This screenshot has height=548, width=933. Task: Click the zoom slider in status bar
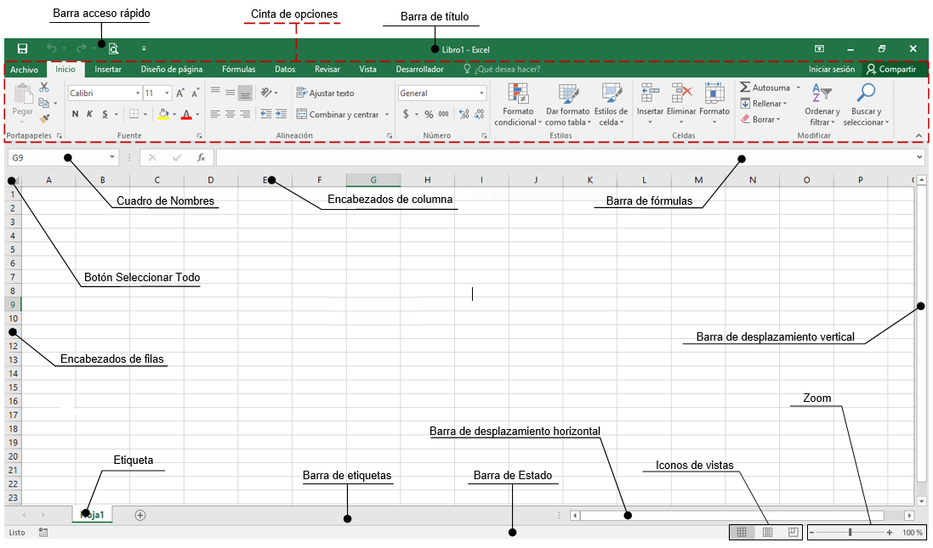(849, 533)
